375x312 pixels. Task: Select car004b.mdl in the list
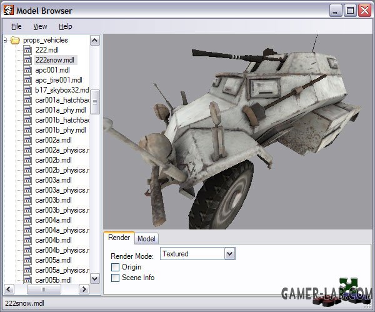point(53,240)
